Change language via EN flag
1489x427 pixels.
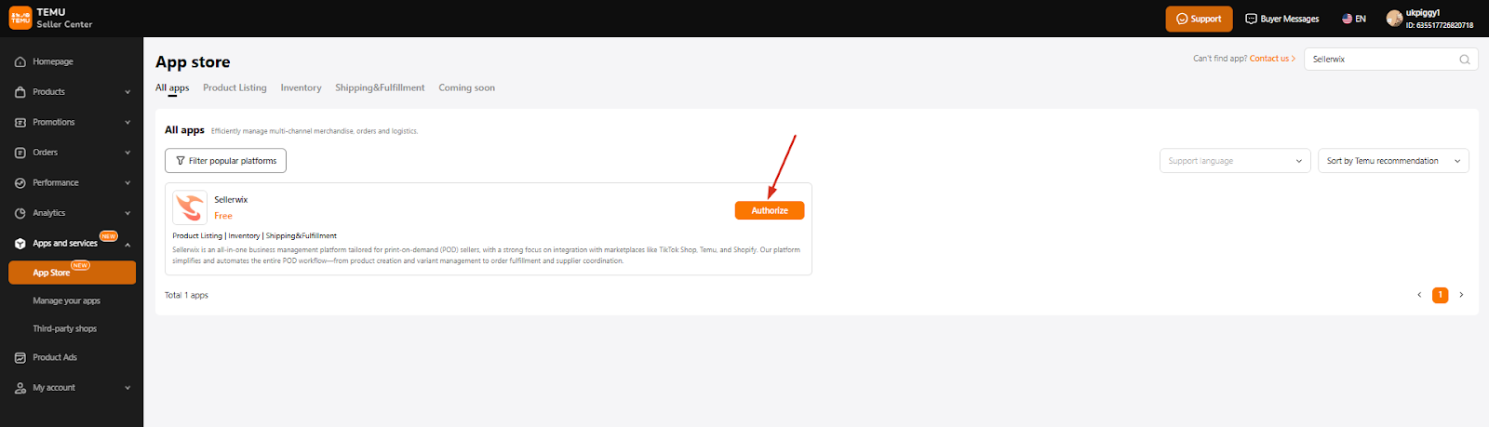pos(1353,19)
